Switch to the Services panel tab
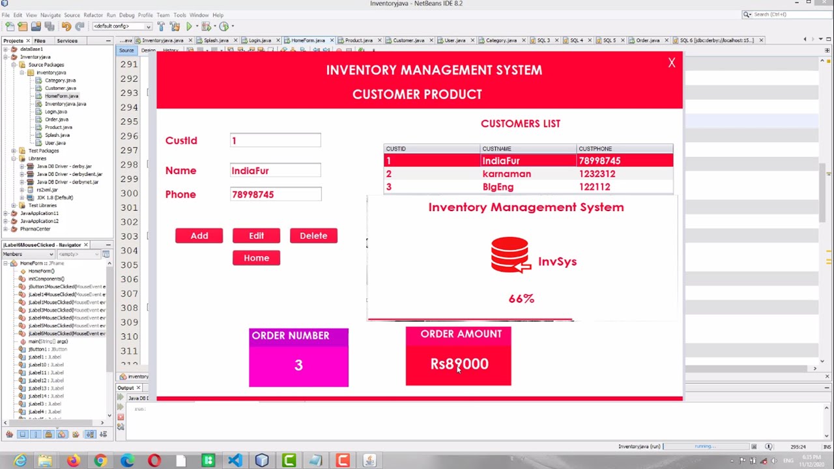The height and width of the screenshot is (469, 834). point(67,40)
